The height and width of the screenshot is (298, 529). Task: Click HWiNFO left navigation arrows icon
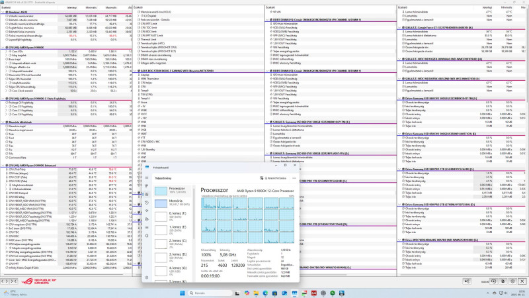point(5,281)
